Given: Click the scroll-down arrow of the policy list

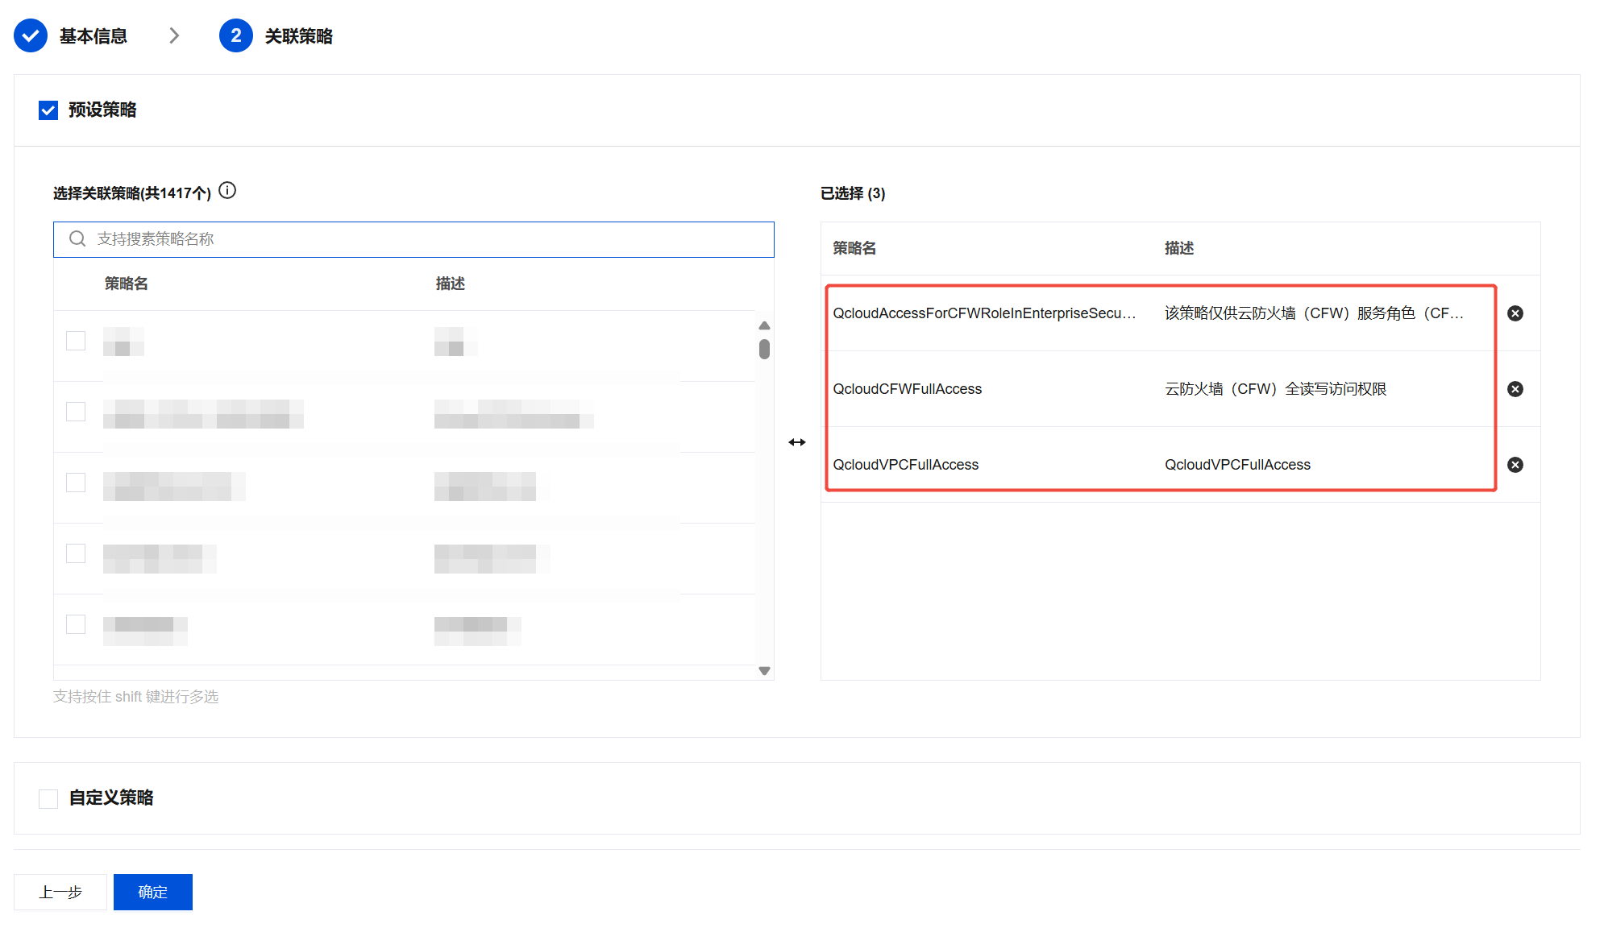Looking at the screenshot, I should (765, 670).
